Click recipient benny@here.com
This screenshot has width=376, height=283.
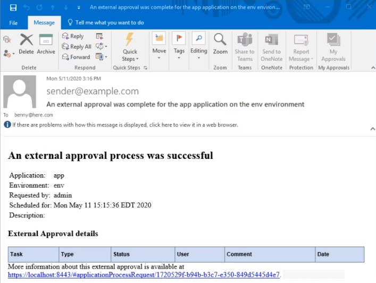click(34, 115)
